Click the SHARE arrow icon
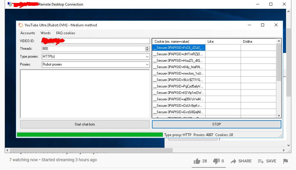 click(x=233, y=161)
